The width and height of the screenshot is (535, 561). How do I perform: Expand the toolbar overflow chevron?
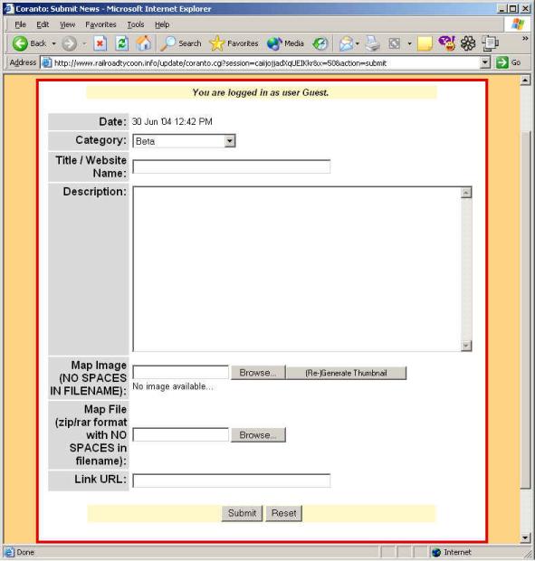pos(525,38)
